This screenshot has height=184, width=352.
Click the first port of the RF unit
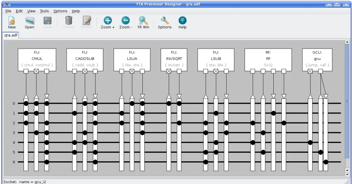coord(253,71)
